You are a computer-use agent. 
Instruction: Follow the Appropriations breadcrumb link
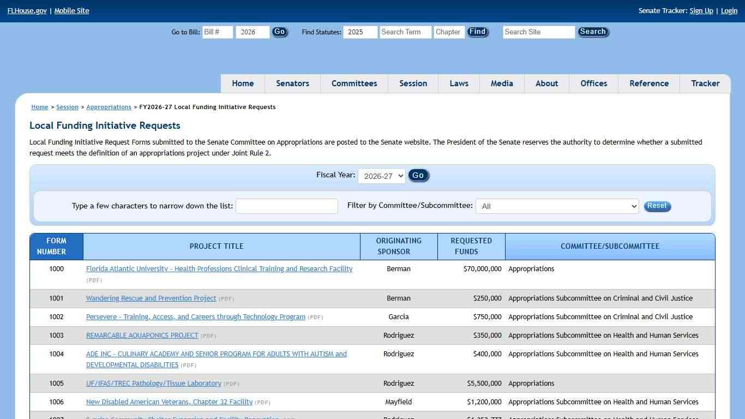109,107
